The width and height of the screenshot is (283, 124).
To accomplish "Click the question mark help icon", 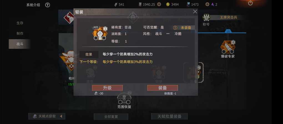I will point(47,5).
